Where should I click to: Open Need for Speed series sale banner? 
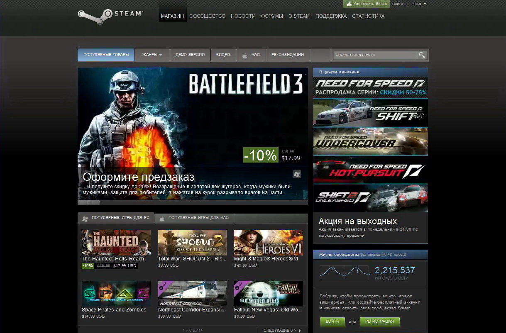[x=370, y=87]
